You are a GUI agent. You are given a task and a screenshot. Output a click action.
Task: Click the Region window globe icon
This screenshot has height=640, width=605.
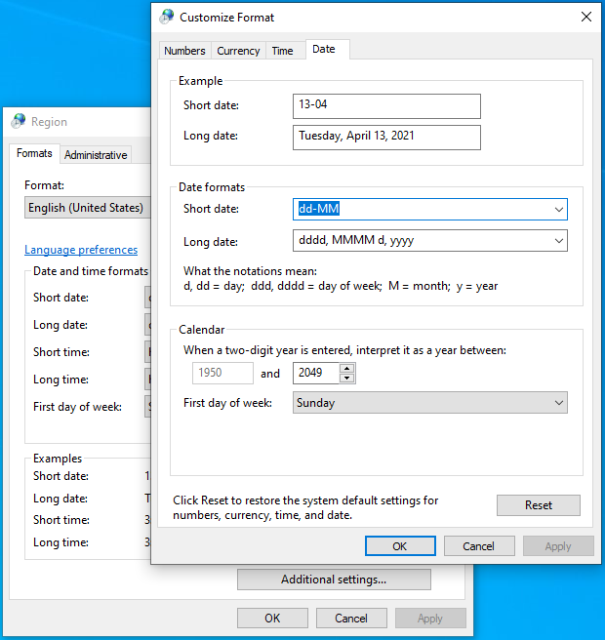[x=18, y=121]
